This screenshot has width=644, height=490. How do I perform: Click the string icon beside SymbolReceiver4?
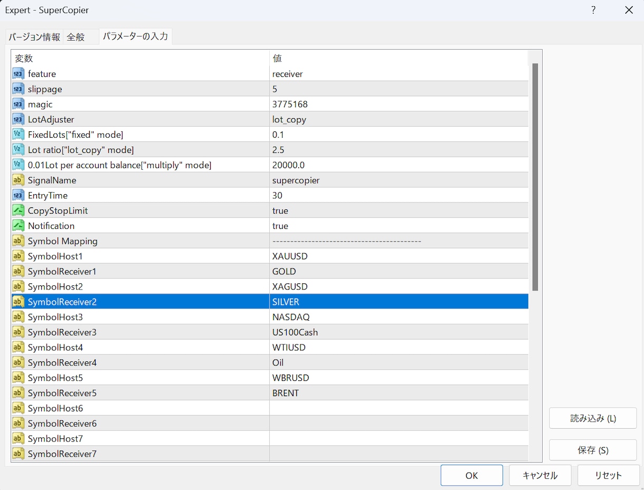click(x=18, y=362)
